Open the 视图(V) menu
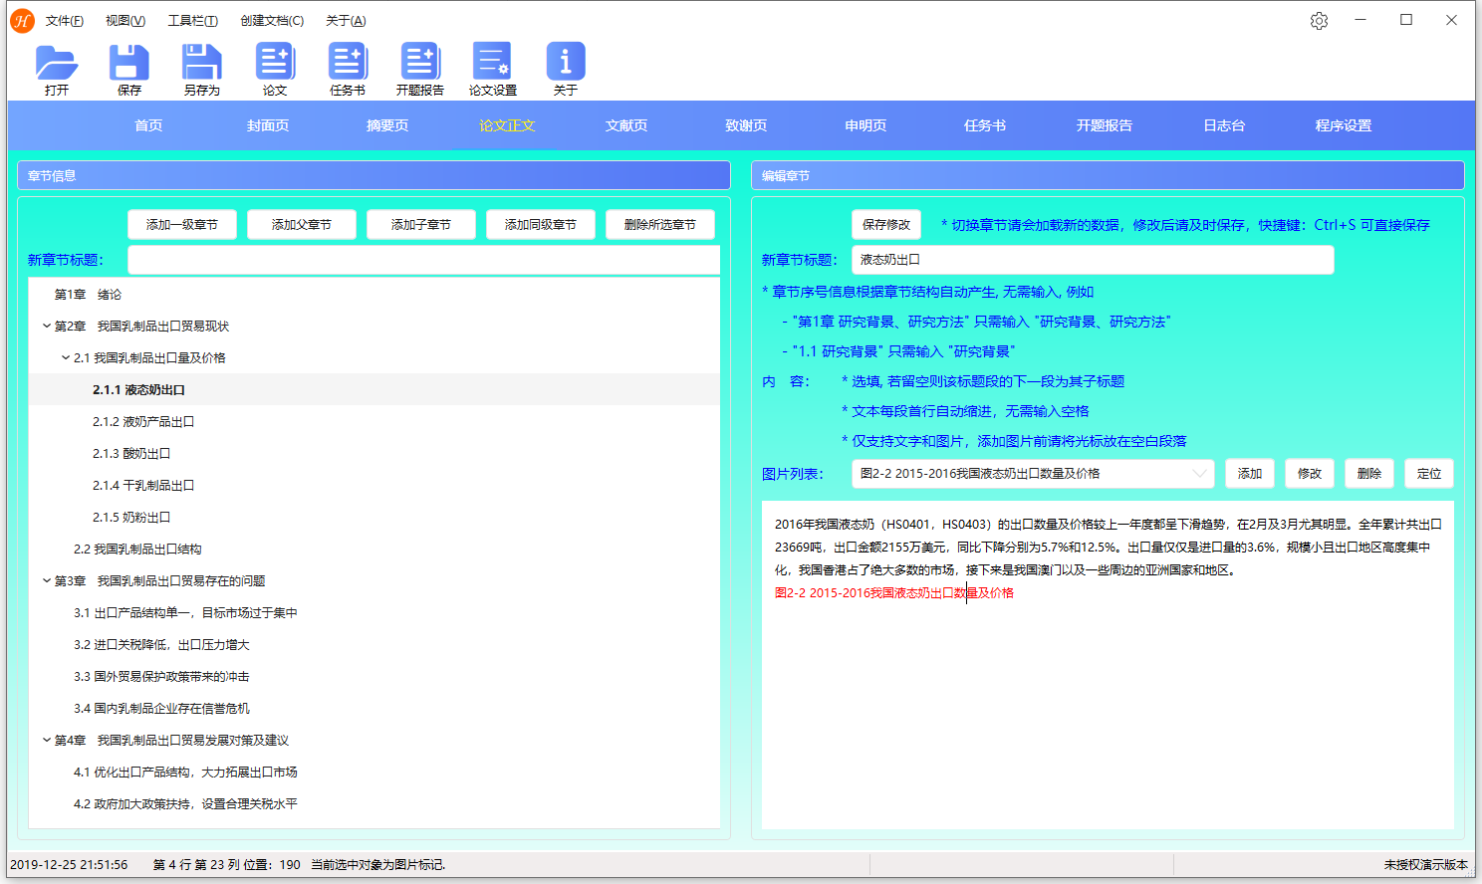This screenshot has width=1482, height=884. point(125,21)
